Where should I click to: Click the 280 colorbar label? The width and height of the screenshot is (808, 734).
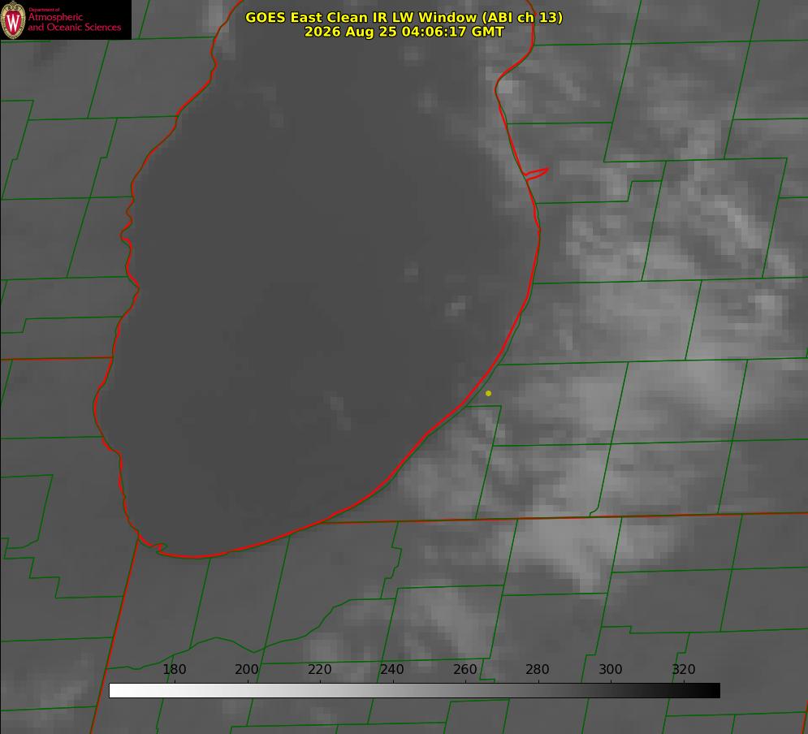[538, 669]
